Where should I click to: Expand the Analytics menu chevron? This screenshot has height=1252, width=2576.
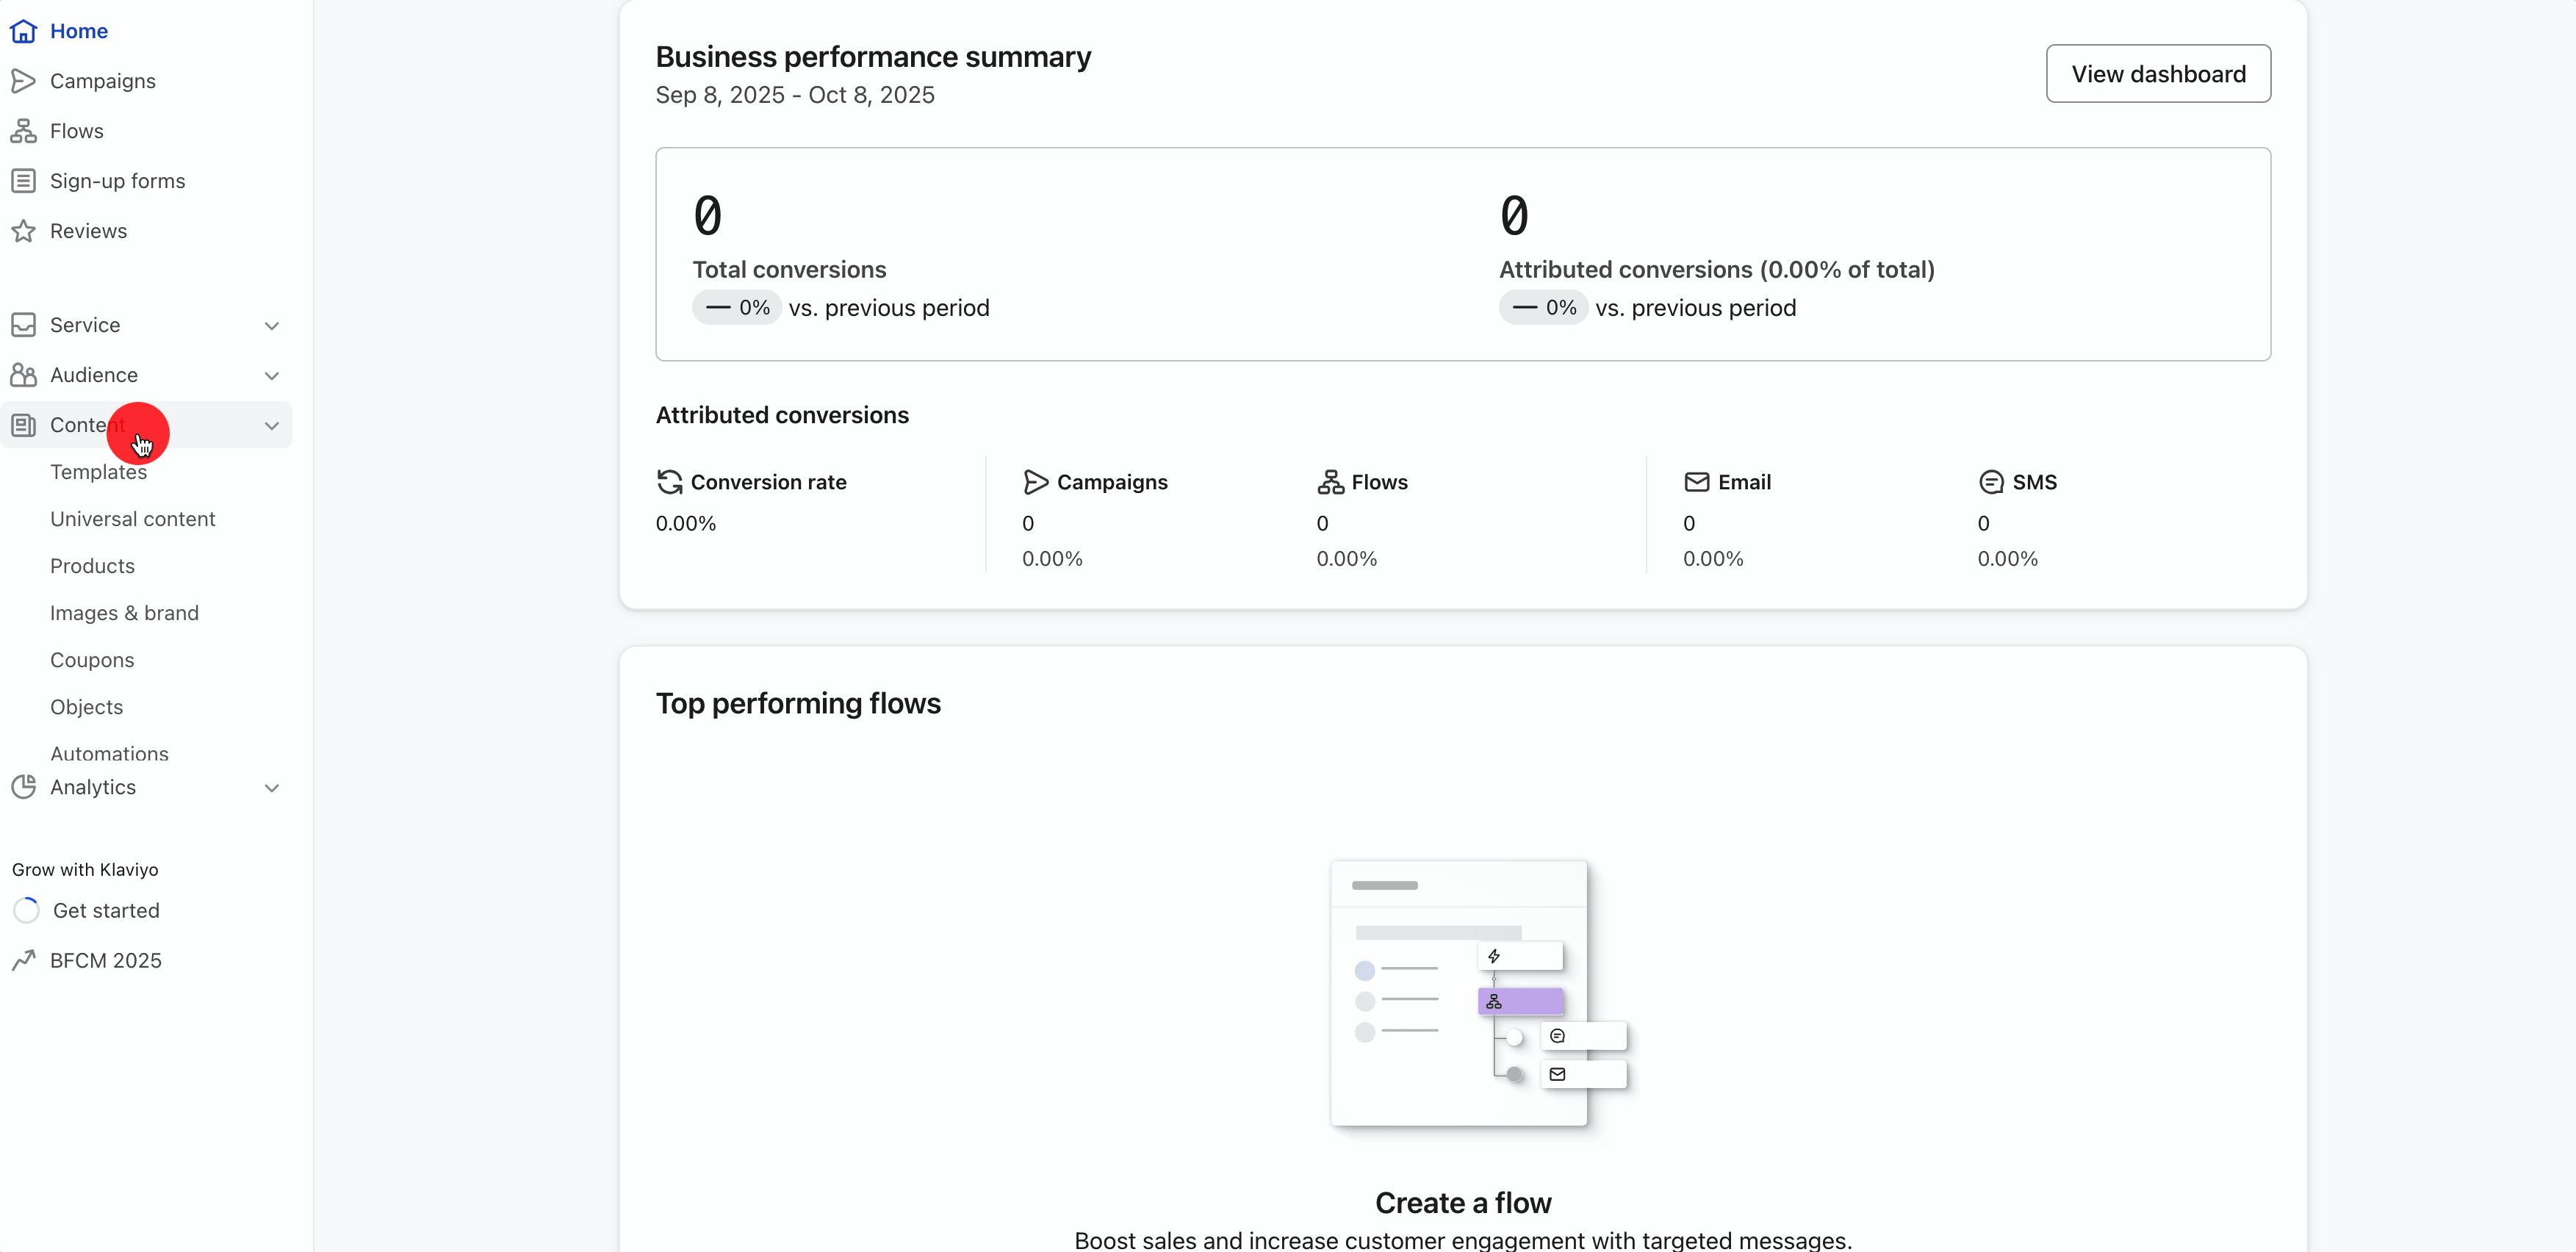(271, 788)
